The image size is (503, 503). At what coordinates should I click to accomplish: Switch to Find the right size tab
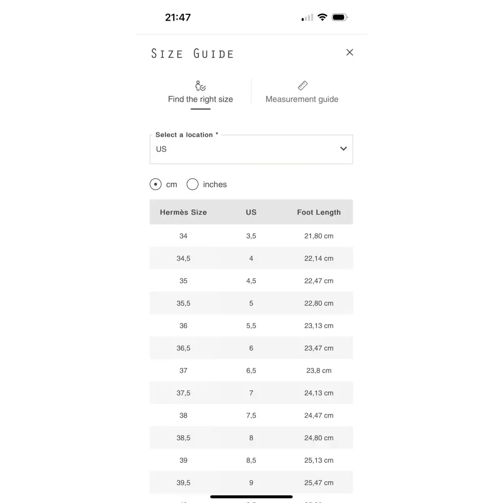point(200,99)
